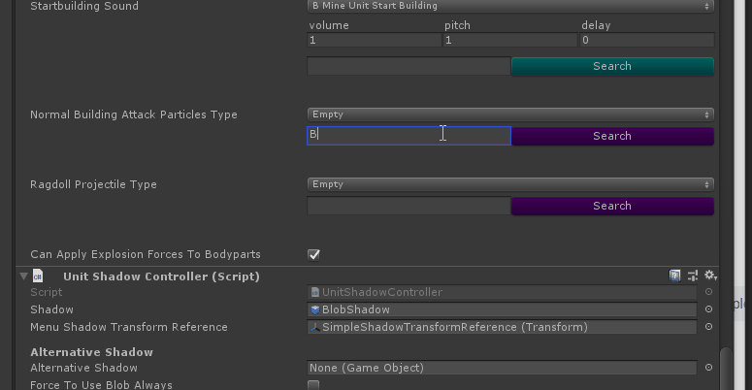The image size is (752, 390).
Task: Focus the delay value field
Action: point(647,40)
